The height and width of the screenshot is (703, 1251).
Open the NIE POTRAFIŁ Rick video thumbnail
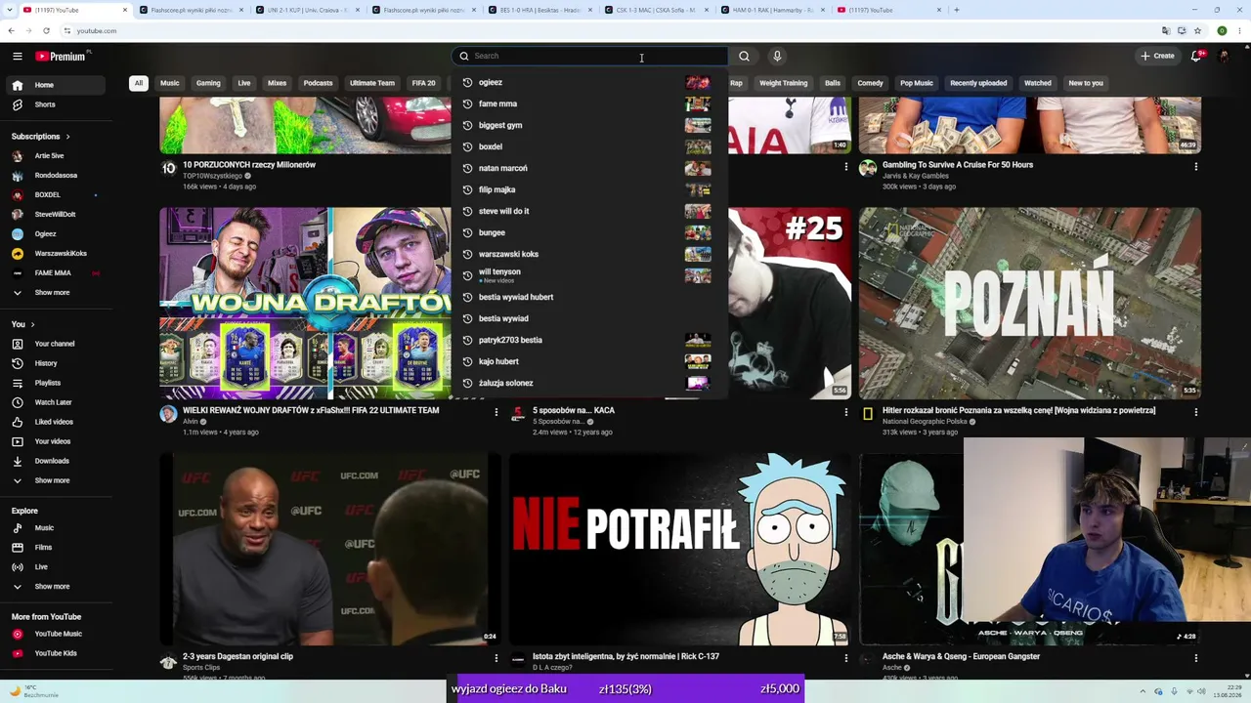pyautogui.click(x=680, y=549)
